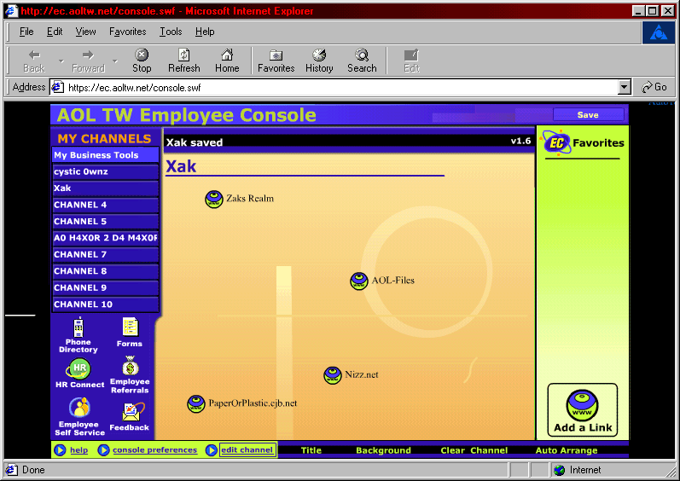Viewport: 680px width, 481px height.
Task: Open browsing History
Action: pyautogui.click(x=319, y=61)
